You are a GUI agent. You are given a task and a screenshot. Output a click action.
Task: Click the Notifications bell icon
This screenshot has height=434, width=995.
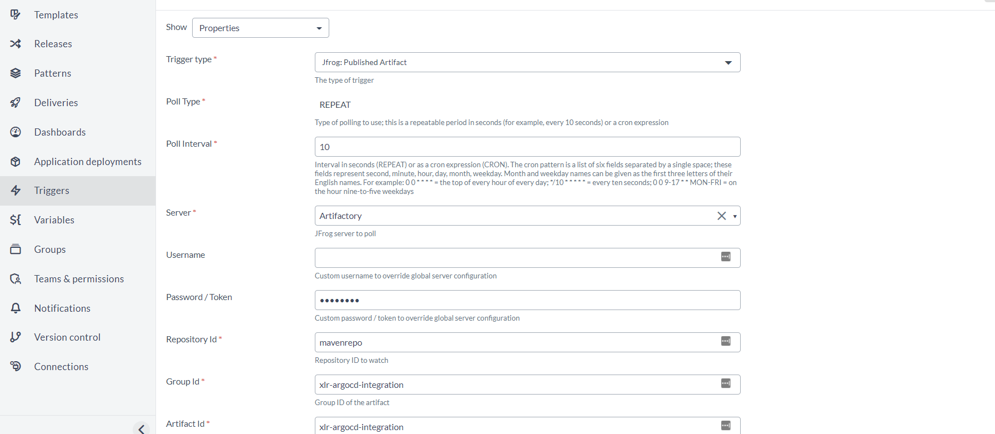16,308
